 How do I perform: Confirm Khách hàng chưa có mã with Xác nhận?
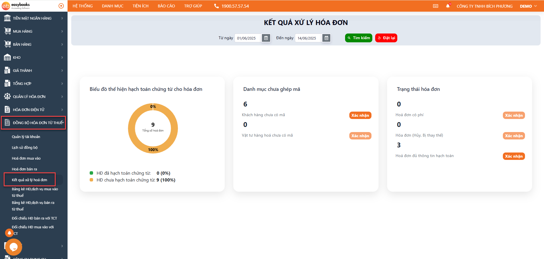360,115
